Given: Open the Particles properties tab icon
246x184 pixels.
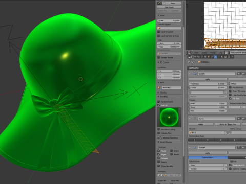Looking at the screenshot, I should tap(229, 57).
